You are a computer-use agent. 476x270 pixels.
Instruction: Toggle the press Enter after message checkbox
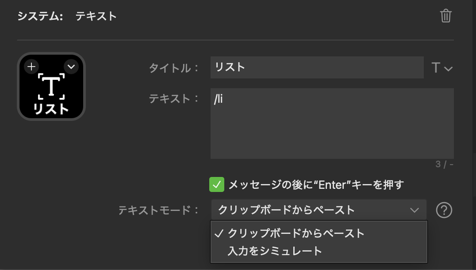(x=217, y=185)
